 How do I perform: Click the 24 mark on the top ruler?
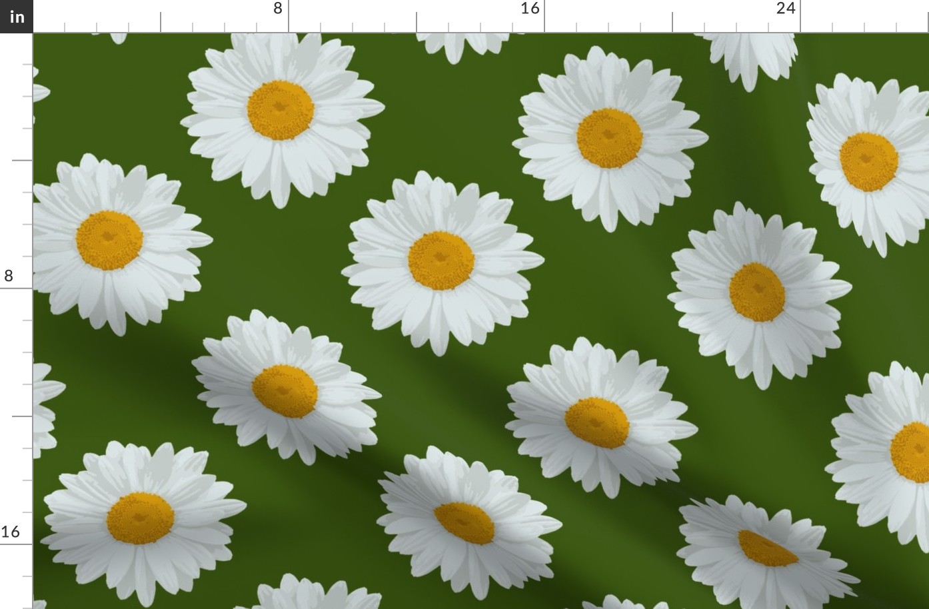pos(786,9)
